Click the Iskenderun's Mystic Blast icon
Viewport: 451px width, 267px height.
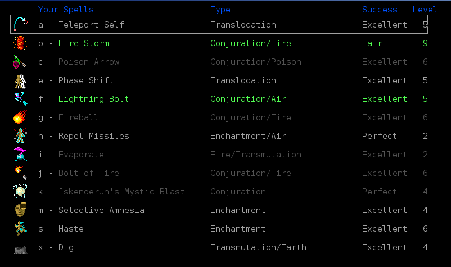[x=20, y=192]
